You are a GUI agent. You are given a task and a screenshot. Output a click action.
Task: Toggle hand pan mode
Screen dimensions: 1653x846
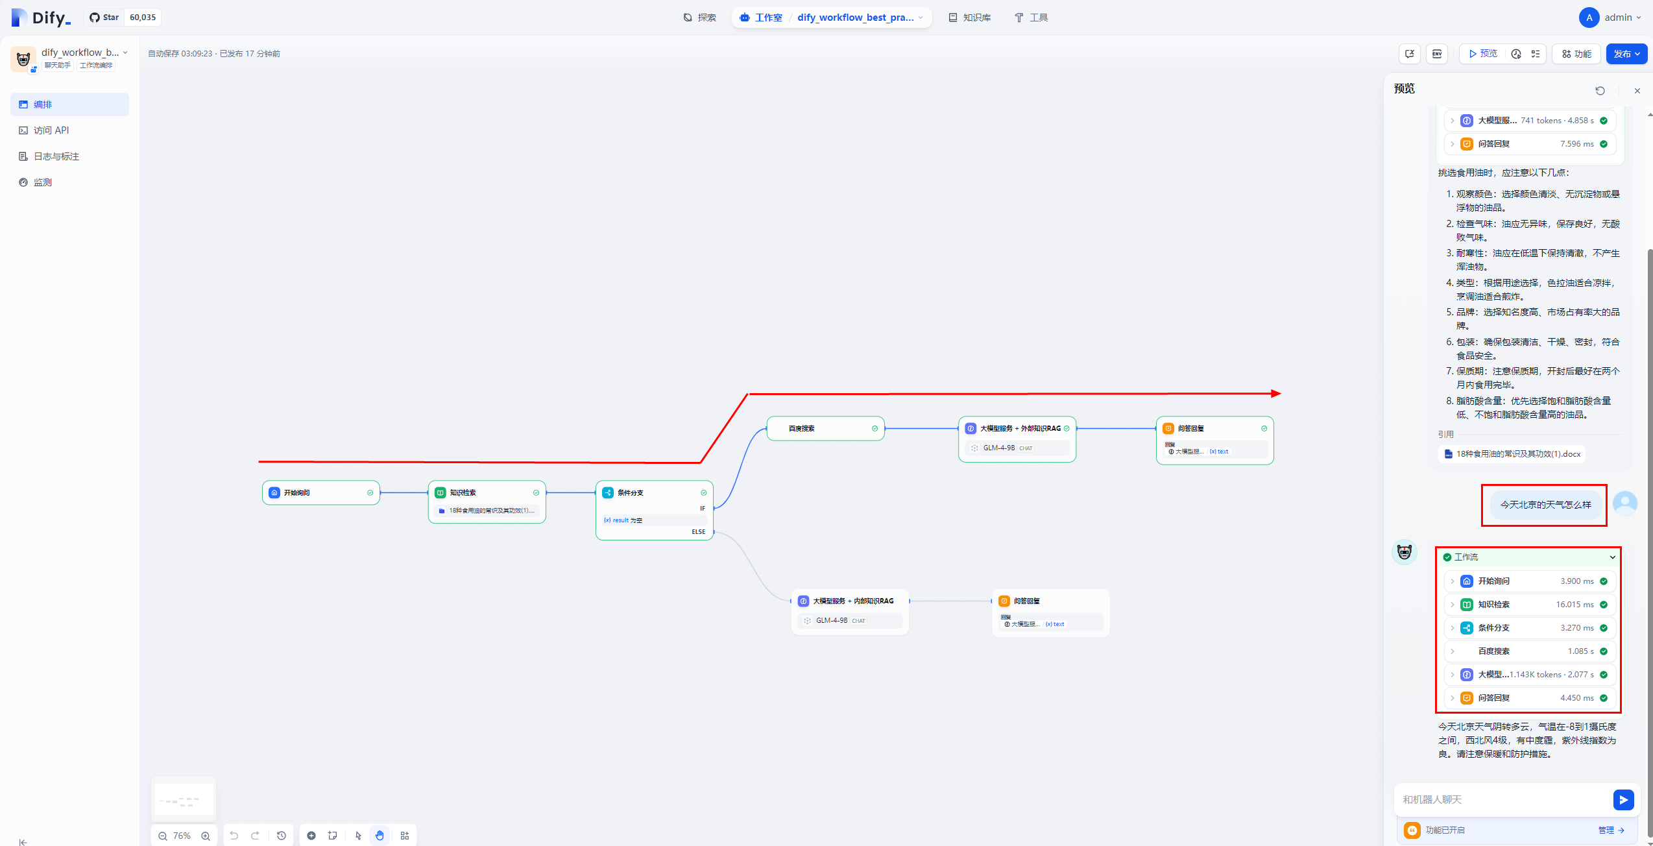(380, 836)
